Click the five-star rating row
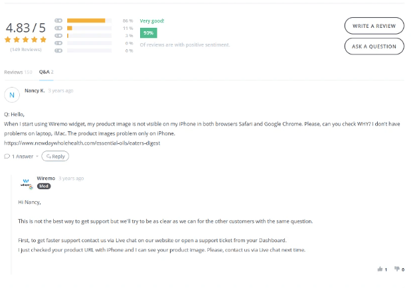 (x=25, y=40)
